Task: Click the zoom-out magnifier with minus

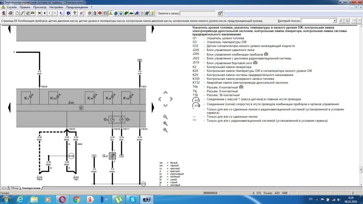Action: (165, 130)
